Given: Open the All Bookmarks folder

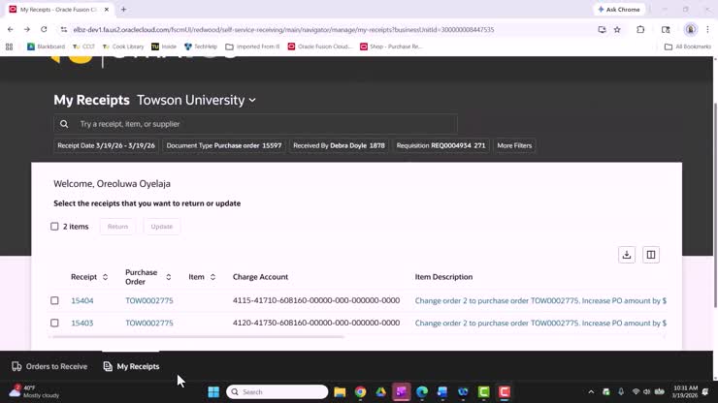Looking at the screenshot, I should pyautogui.click(x=688, y=46).
